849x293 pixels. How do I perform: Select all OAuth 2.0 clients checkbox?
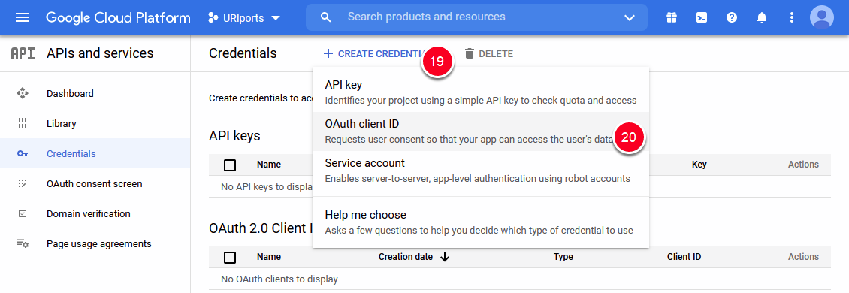pos(230,257)
